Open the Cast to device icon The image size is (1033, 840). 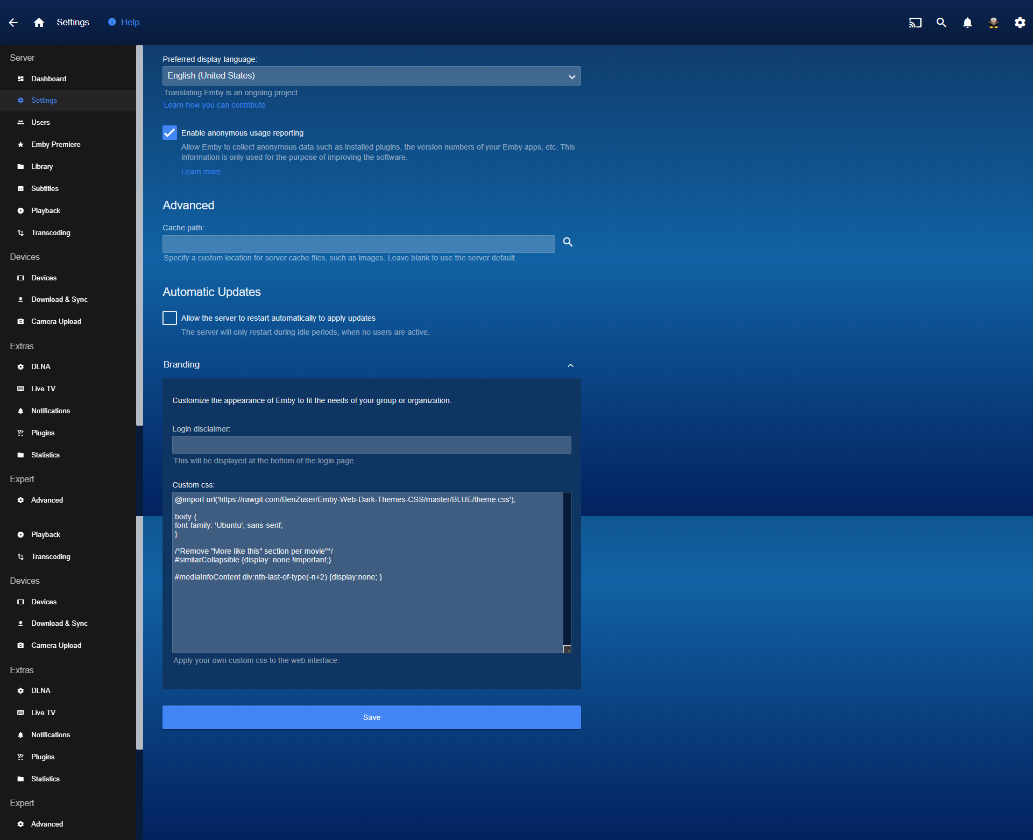tap(915, 23)
